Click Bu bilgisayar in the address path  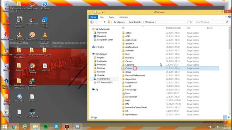[119, 22]
